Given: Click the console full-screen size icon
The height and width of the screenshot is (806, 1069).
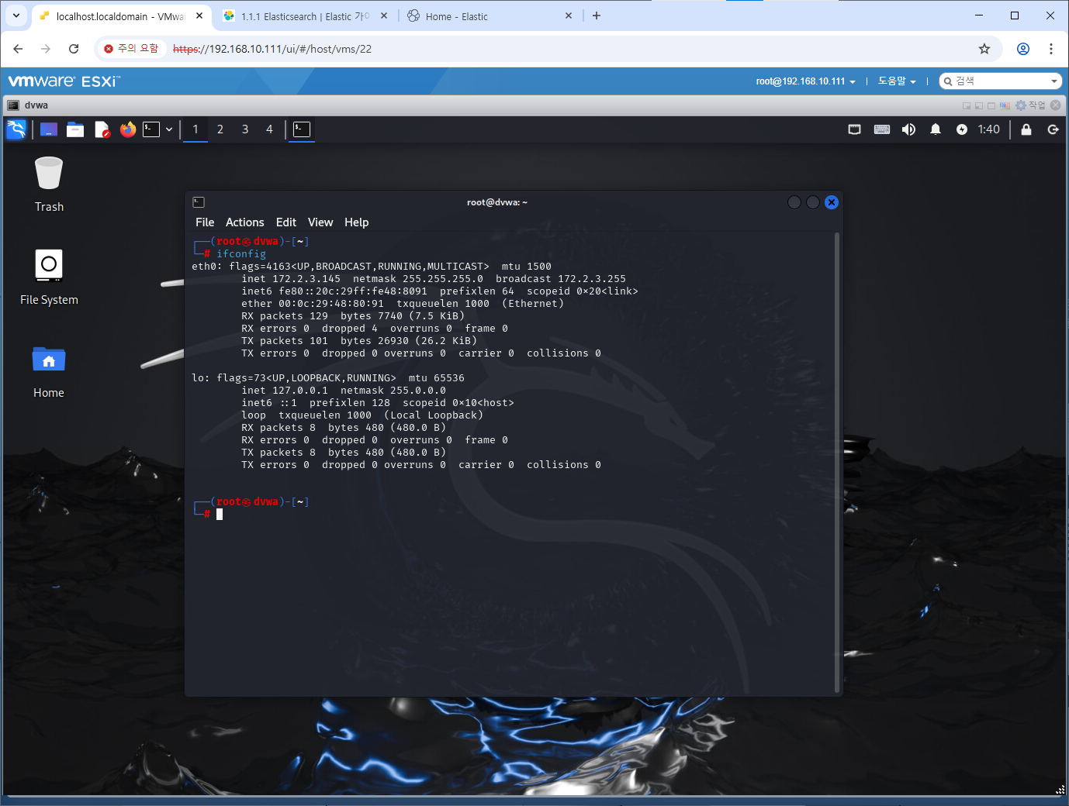Looking at the screenshot, I should (991, 105).
